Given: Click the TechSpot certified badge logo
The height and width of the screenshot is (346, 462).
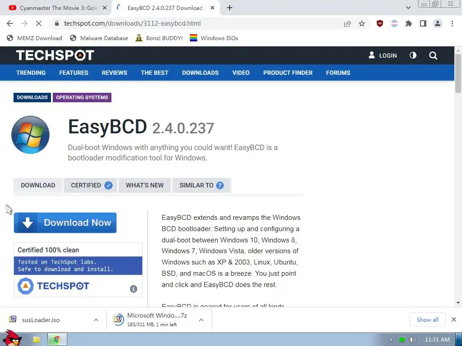Looking at the screenshot, I should click(x=53, y=286).
